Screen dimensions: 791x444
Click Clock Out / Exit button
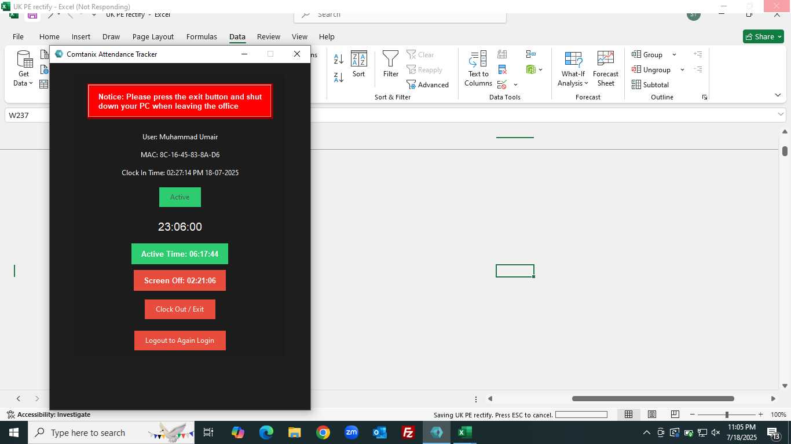pos(180,309)
